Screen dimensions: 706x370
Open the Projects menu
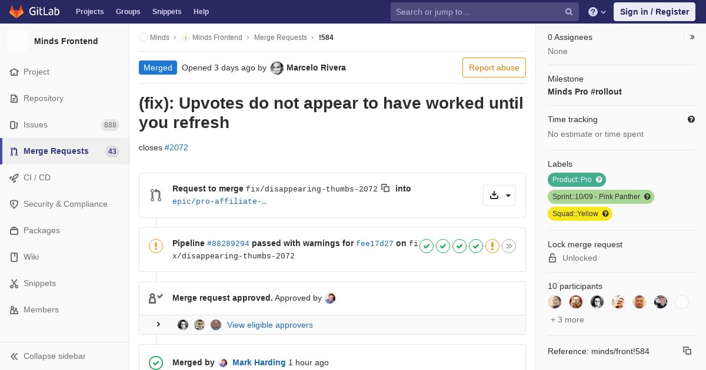89,12
